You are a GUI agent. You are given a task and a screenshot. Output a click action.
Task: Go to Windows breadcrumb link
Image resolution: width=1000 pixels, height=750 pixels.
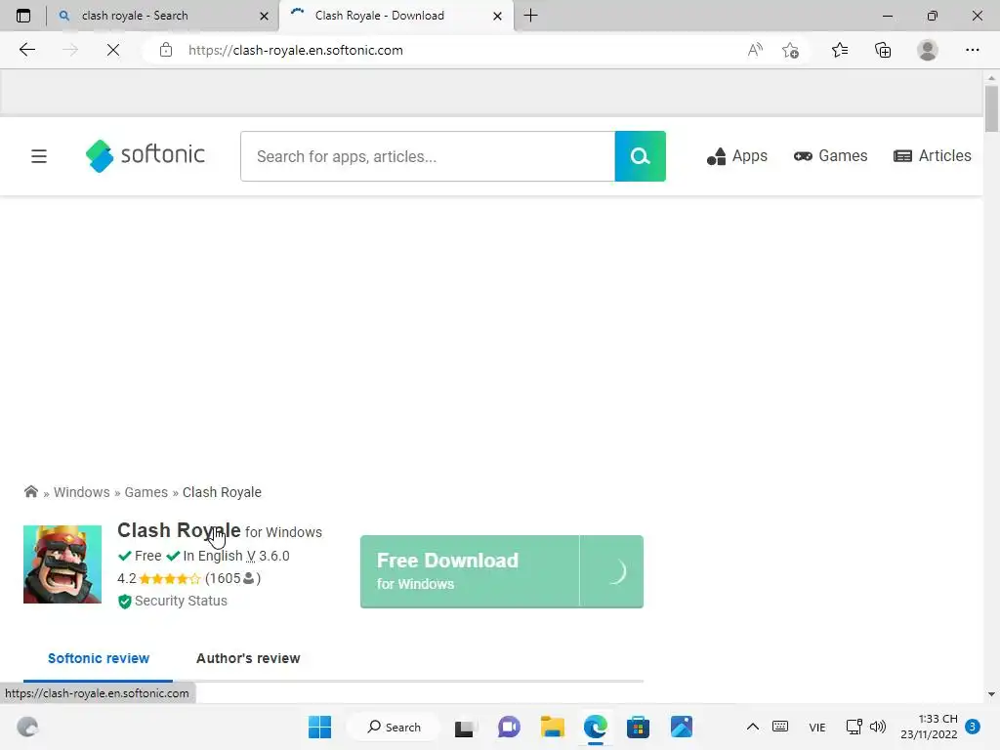82,492
